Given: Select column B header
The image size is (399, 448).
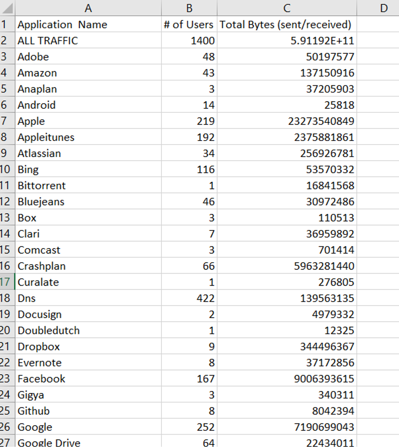Looking at the screenshot, I should coord(189,8).
